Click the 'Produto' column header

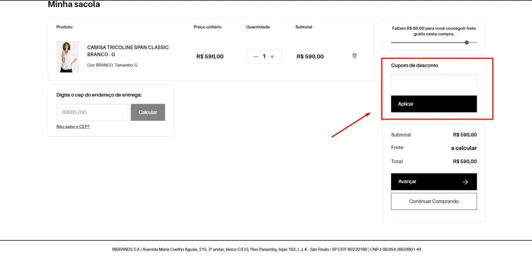click(65, 27)
